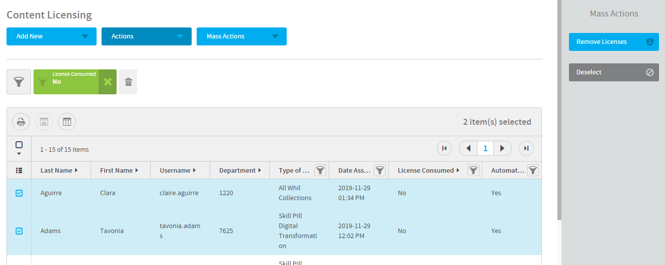The height and width of the screenshot is (265, 665).
Task: Click the print icon in grid toolbar
Action: (21, 122)
